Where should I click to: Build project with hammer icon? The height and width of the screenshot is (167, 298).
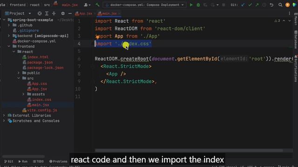(97, 5)
